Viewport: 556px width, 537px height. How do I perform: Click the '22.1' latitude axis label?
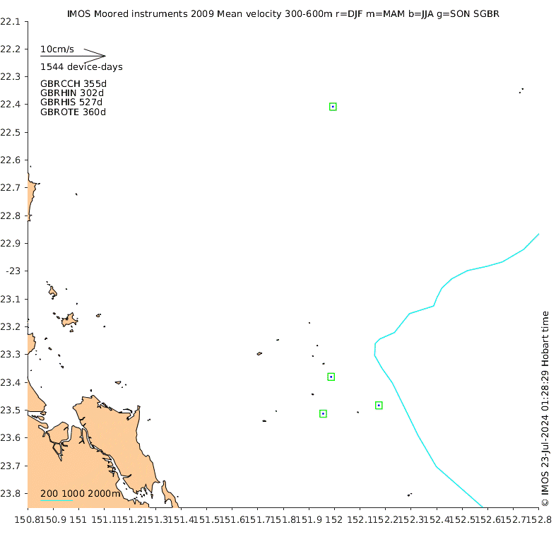11,22
